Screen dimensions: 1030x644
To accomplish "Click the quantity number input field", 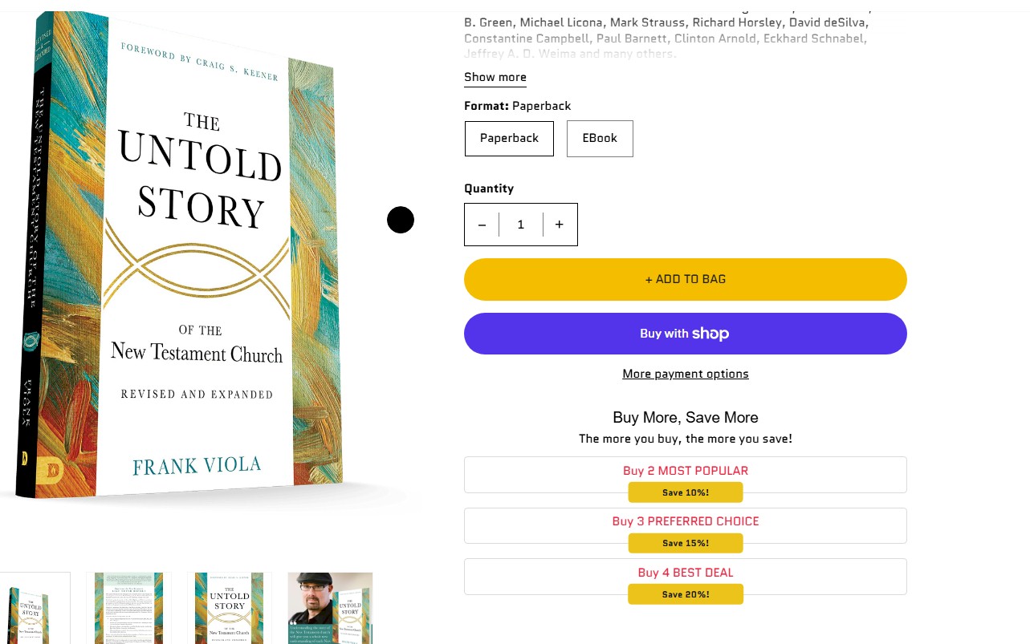I will [x=521, y=225].
